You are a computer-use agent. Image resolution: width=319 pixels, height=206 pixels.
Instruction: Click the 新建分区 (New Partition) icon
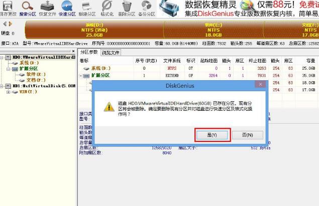coord(87,7)
